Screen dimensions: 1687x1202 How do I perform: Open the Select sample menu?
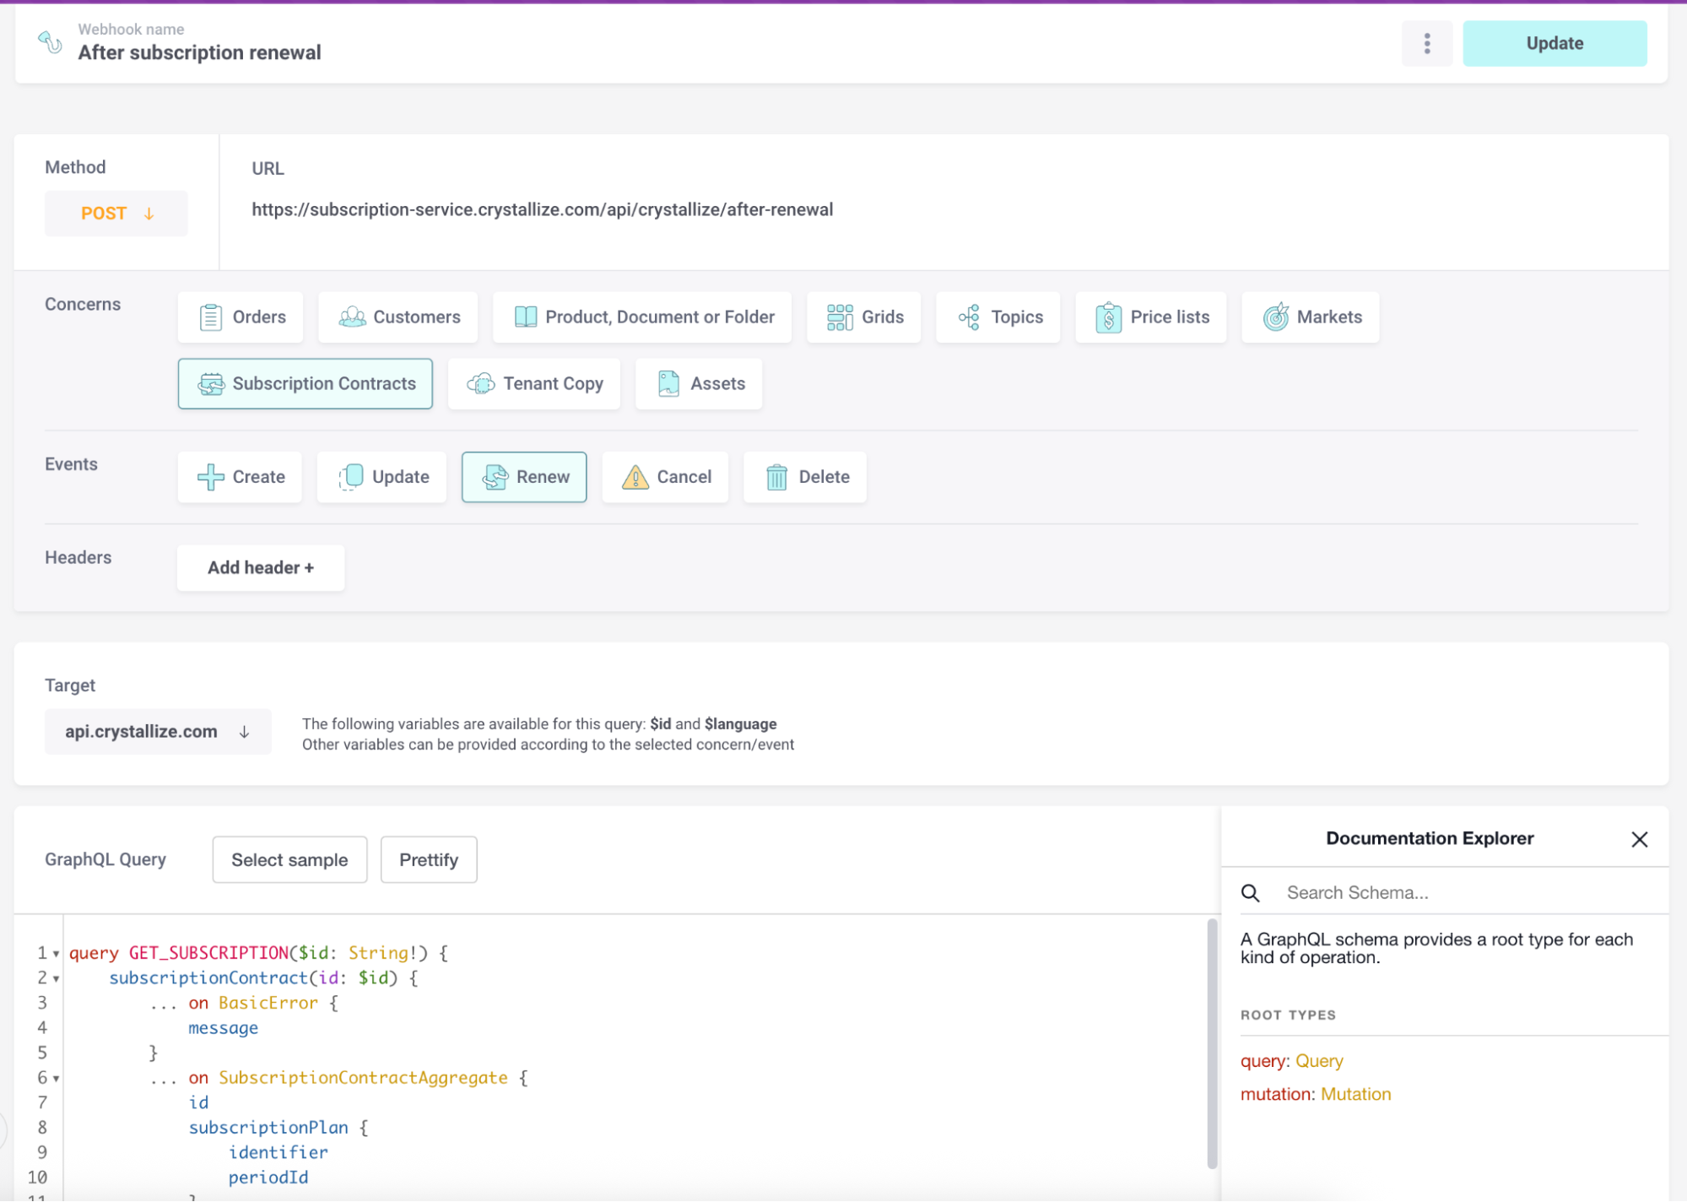click(x=289, y=859)
